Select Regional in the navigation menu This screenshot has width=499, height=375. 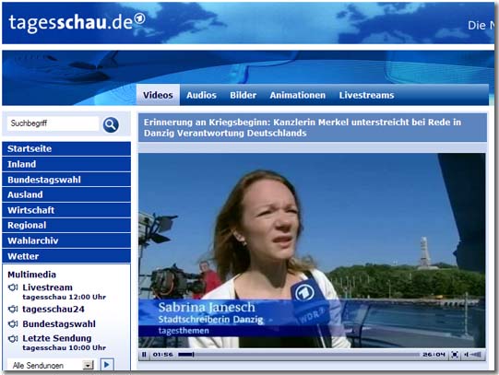click(x=66, y=226)
